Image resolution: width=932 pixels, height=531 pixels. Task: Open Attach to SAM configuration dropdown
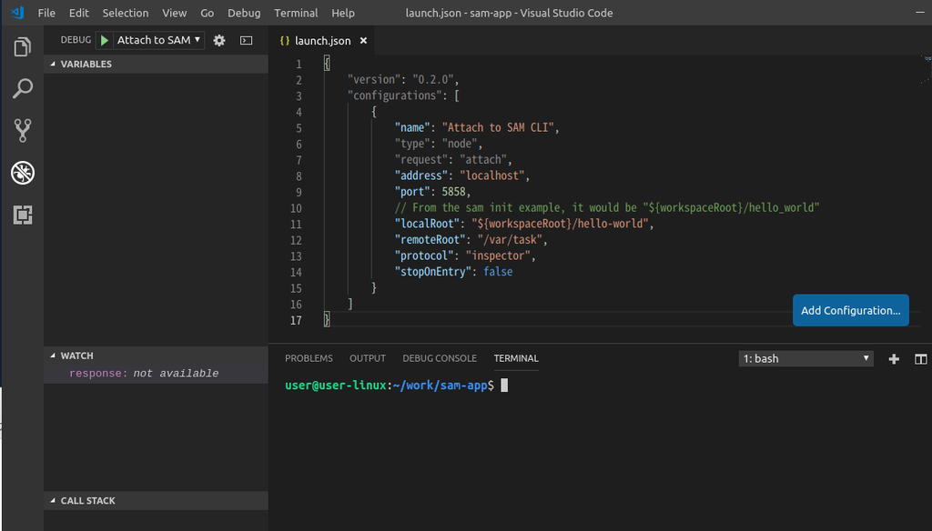click(x=158, y=40)
